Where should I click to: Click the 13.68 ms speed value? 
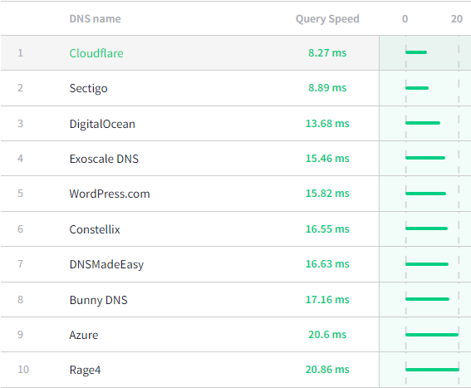pos(327,124)
